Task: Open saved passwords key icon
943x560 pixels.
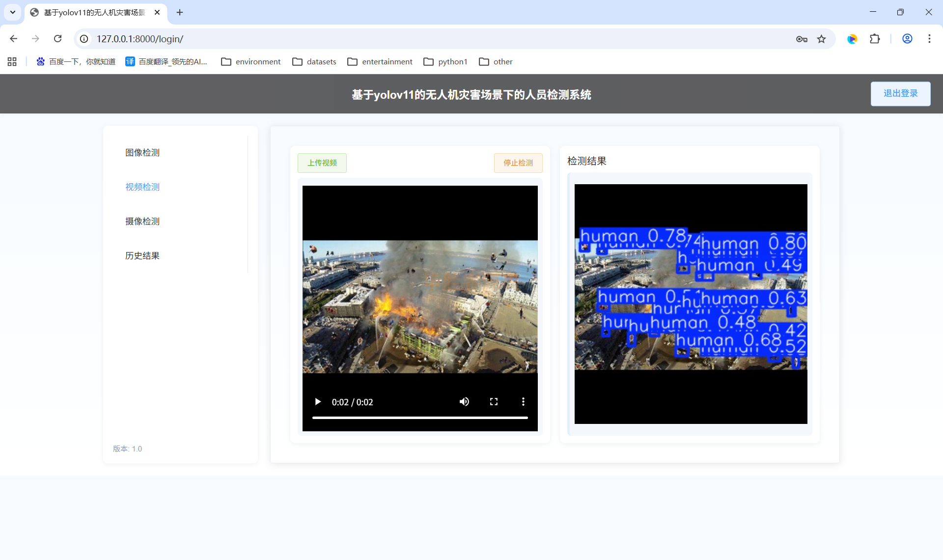Action: tap(802, 39)
